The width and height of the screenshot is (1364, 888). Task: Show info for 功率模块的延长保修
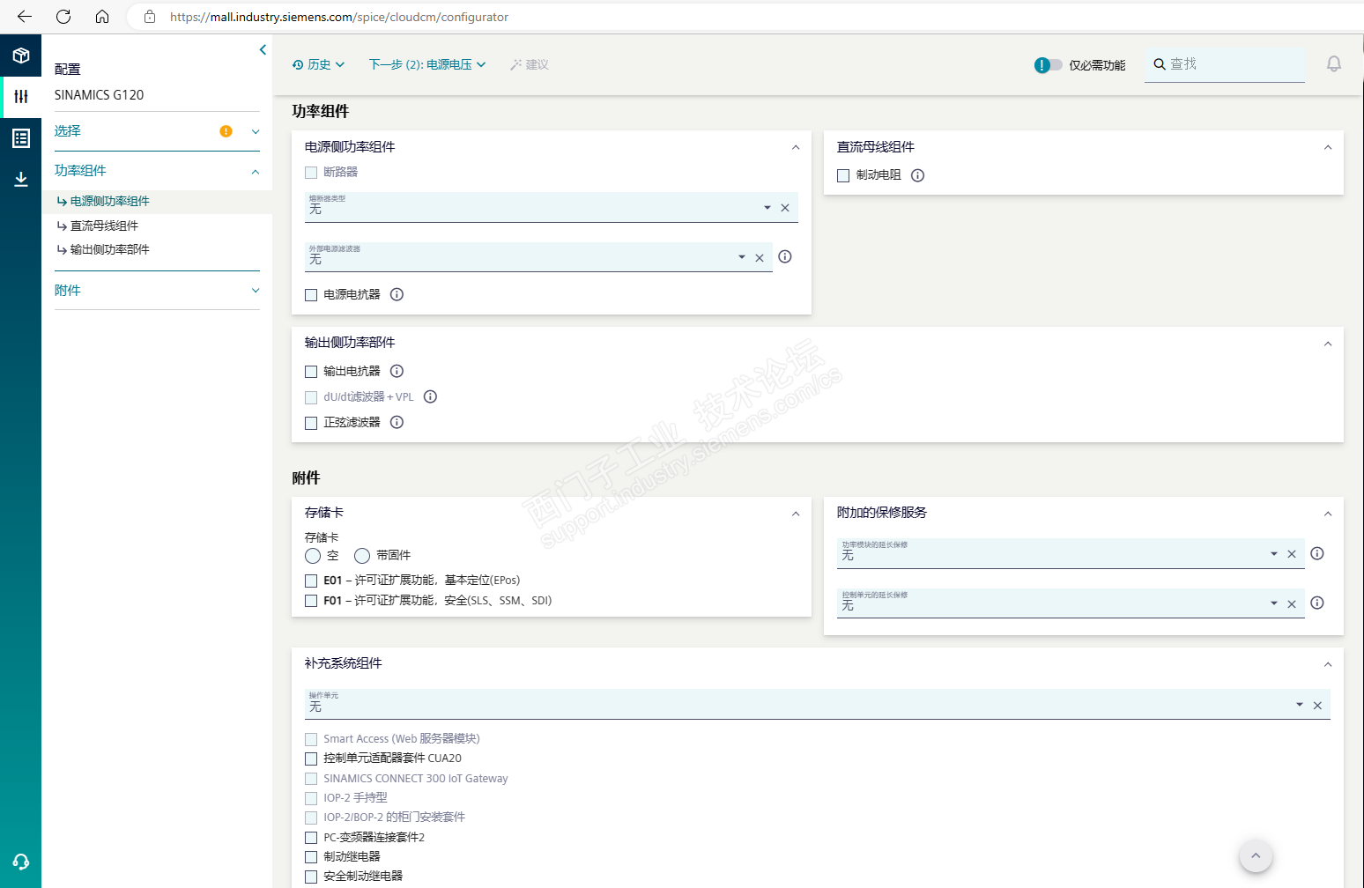coord(1317,553)
